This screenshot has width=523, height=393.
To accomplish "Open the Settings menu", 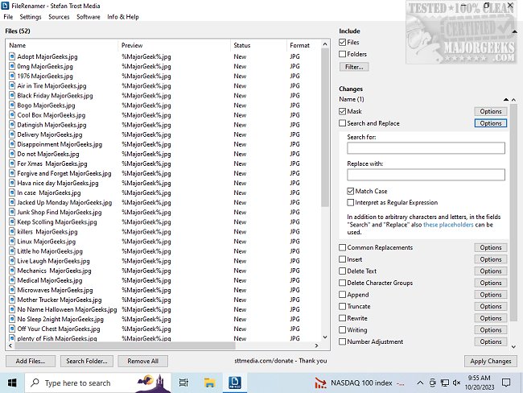I will pyautogui.click(x=31, y=17).
